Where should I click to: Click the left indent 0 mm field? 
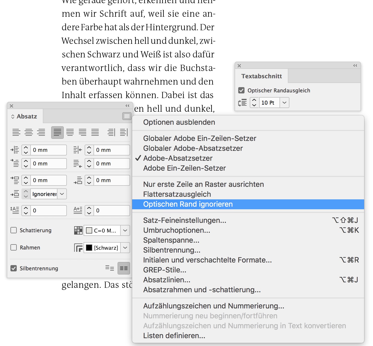[x=49, y=150]
